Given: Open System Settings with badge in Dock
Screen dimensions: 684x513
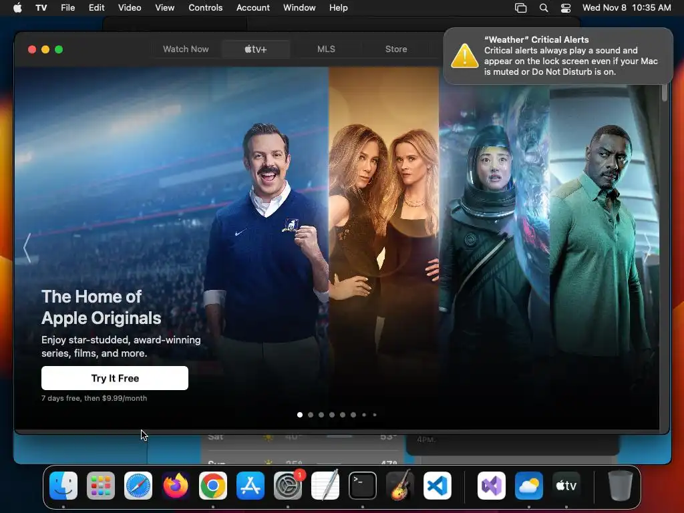Looking at the screenshot, I should [x=288, y=486].
